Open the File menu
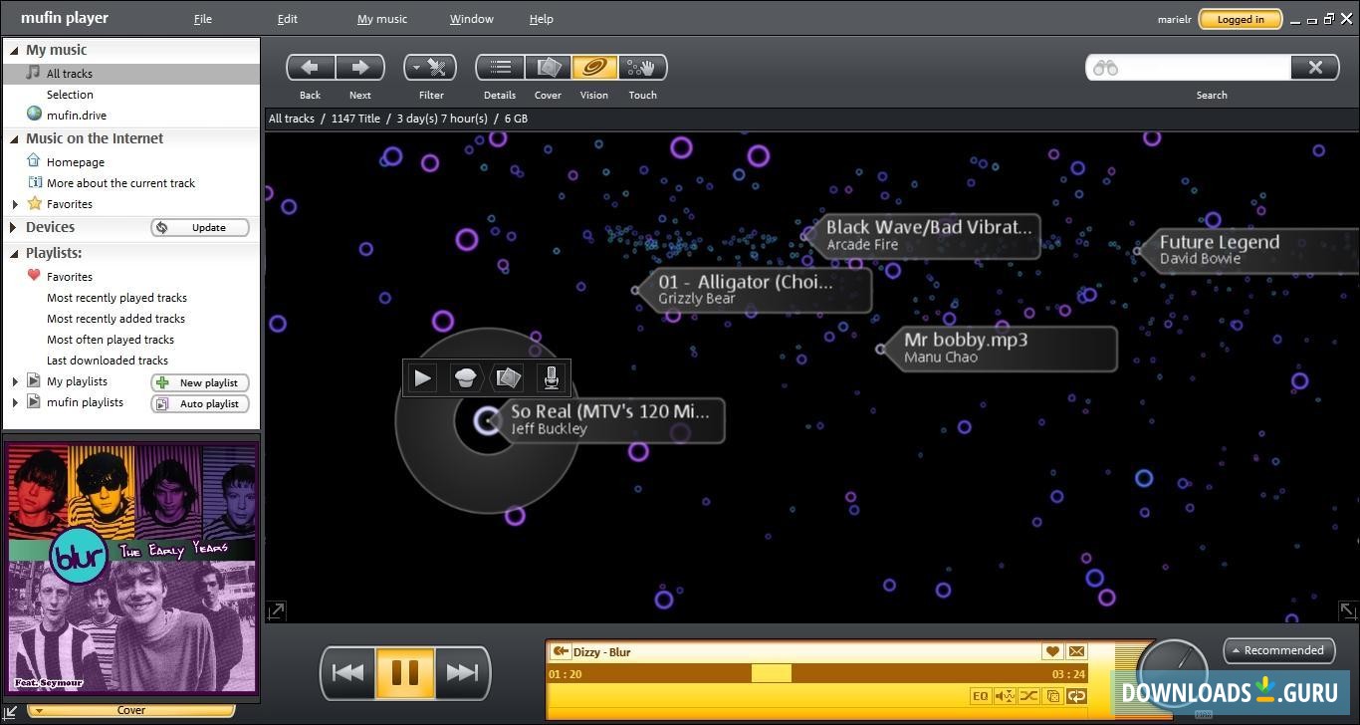The image size is (1360, 725). (203, 19)
